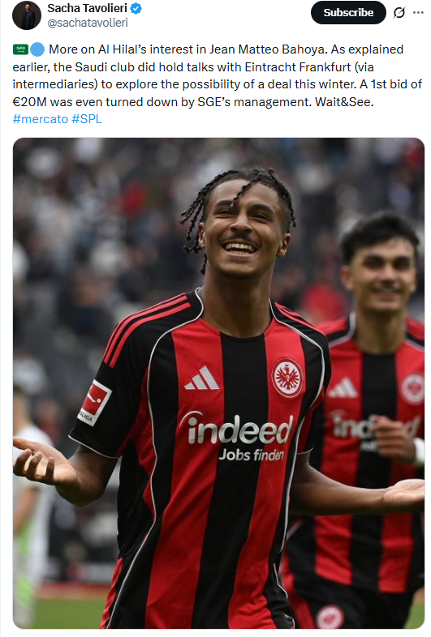Click the blue verified badge
Image resolution: width=431 pixels, height=637 pixels.
136,8
